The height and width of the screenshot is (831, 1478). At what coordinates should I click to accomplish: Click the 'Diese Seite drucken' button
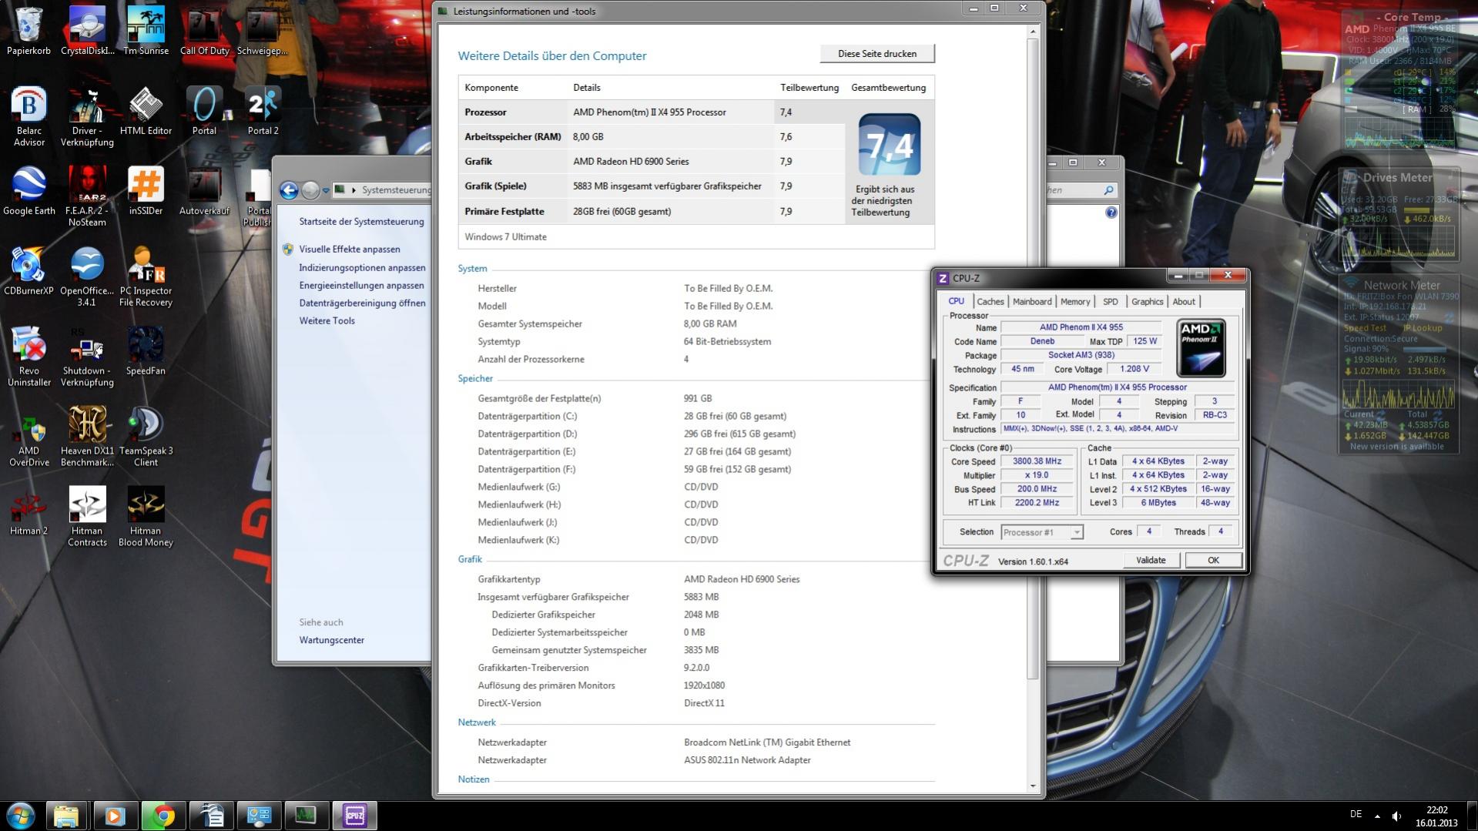(876, 54)
